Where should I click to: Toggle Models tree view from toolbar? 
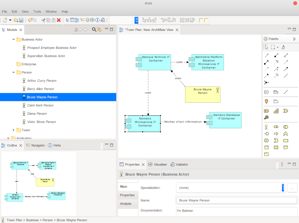pos(67,20)
